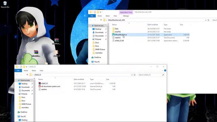Open quick access toolbar dropdown in the d3dx9_32 title bar
This screenshot has width=217, height=122.
pyautogui.click(x=26, y=67)
